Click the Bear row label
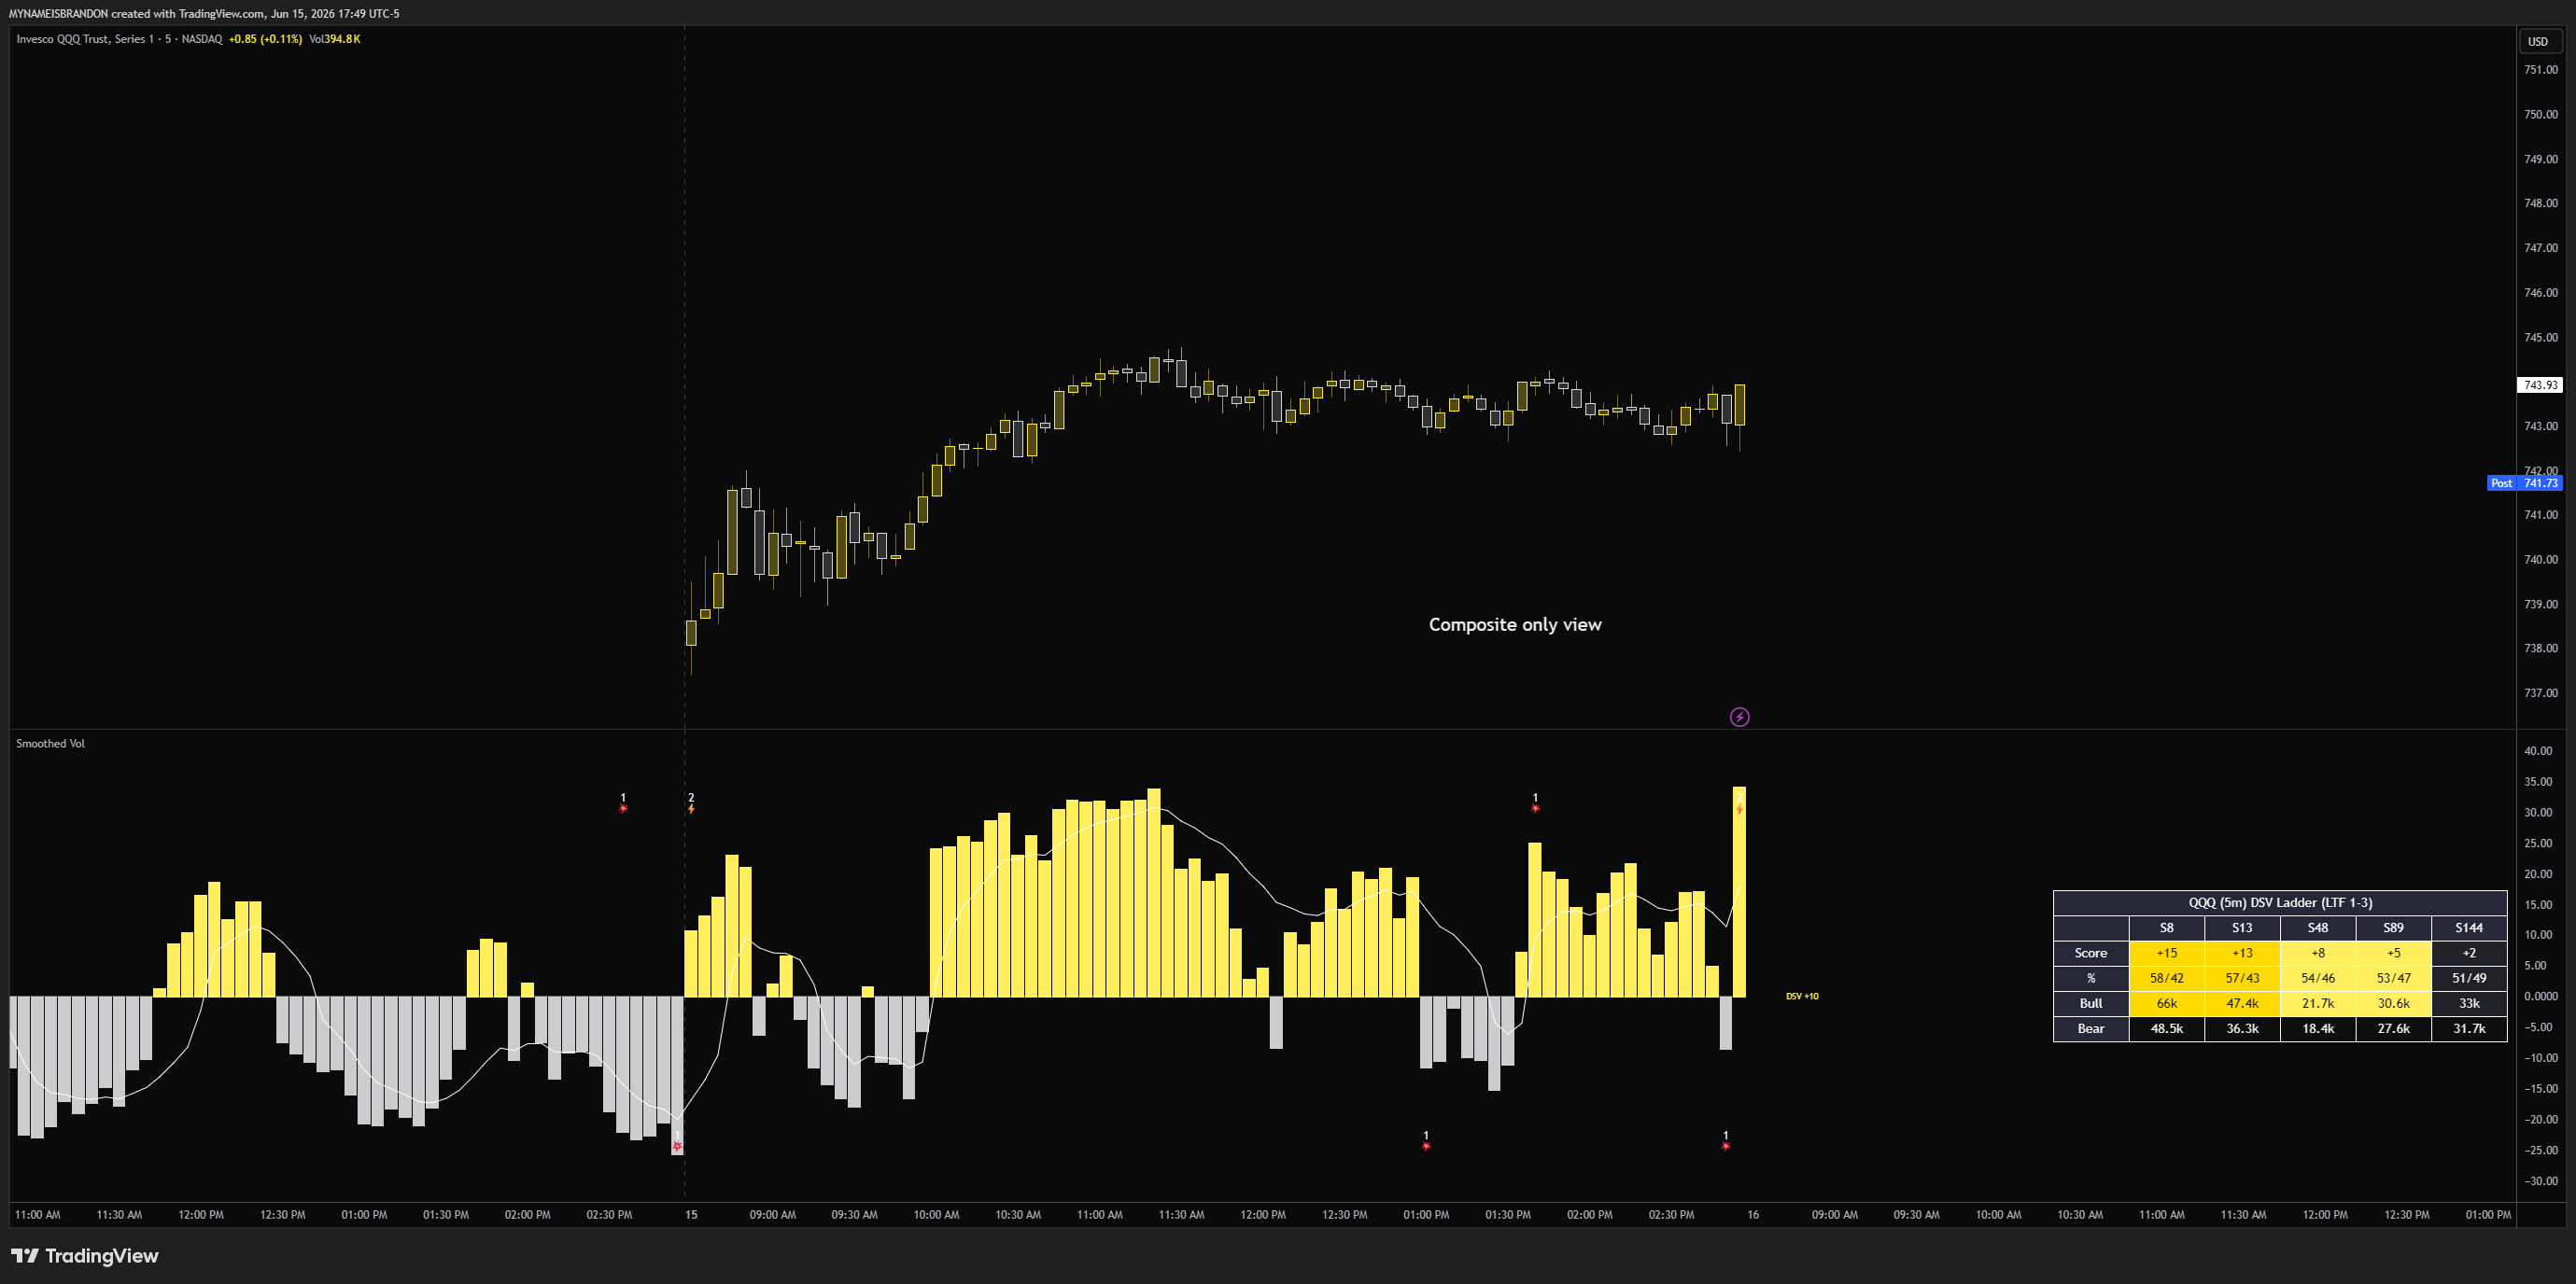The height and width of the screenshot is (1284, 2576). pos(2091,1028)
